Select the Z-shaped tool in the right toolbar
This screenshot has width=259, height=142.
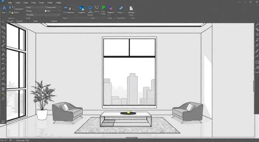257,40
